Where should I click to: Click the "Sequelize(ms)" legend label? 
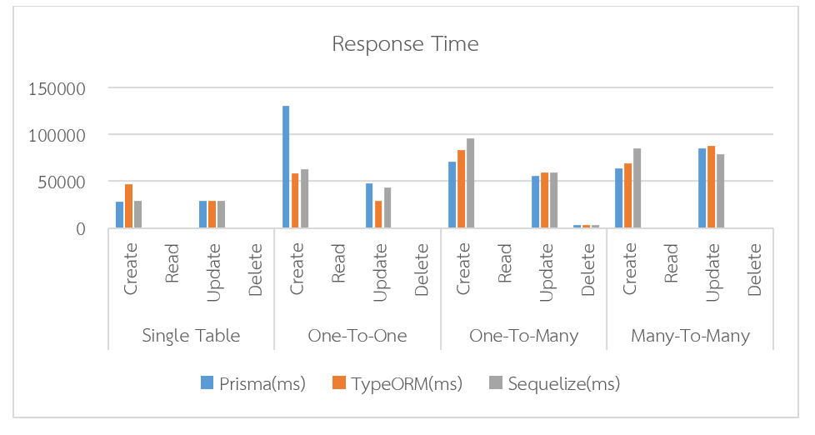pyautogui.click(x=564, y=384)
